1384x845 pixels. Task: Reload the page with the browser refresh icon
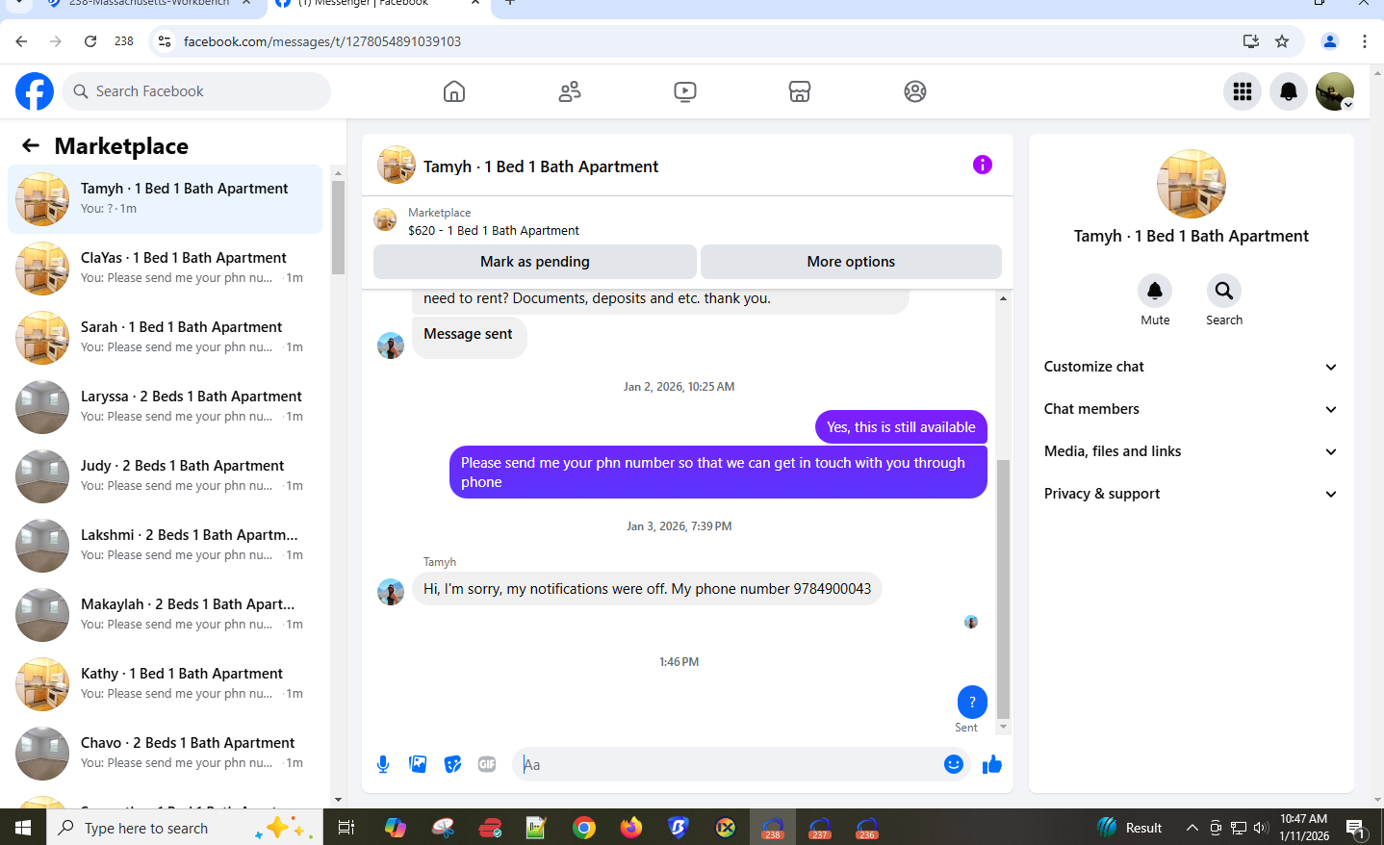click(x=90, y=41)
